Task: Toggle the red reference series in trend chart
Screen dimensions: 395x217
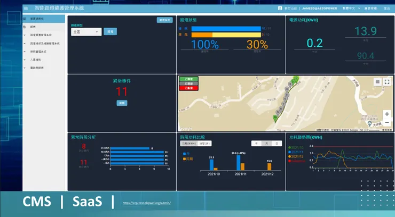Action: (297, 161)
